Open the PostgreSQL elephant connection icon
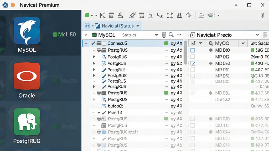The height and width of the screenshot is (151, 269). click(x=27, y=122)
